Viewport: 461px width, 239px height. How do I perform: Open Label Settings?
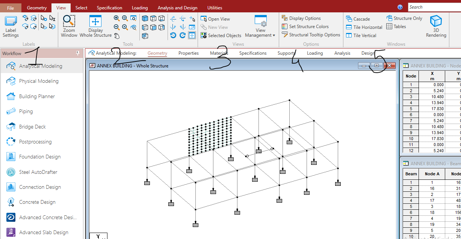click(10, 25)
